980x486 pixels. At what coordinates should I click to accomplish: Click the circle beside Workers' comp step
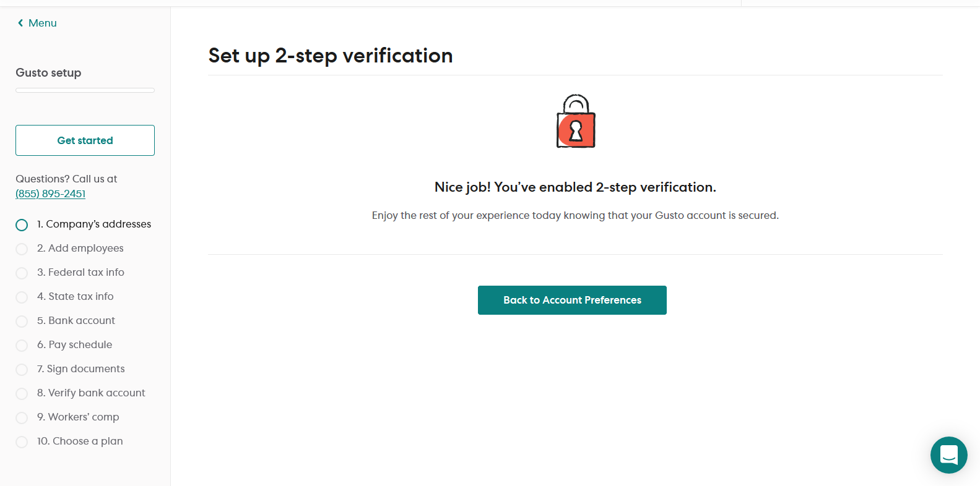point(22,418)
